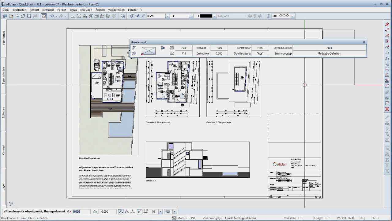This screenshot has width=392, height=221.
Task: Click the Δx coordinate input field
Action: pos(81,211)
